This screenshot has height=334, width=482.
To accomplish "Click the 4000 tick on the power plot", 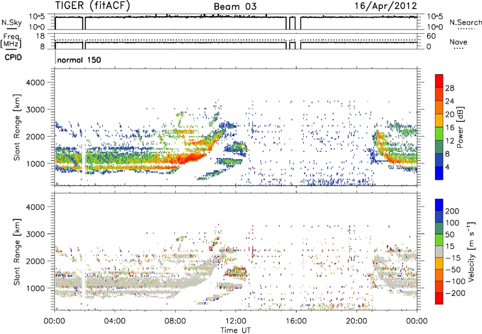I will pos(36,83).
